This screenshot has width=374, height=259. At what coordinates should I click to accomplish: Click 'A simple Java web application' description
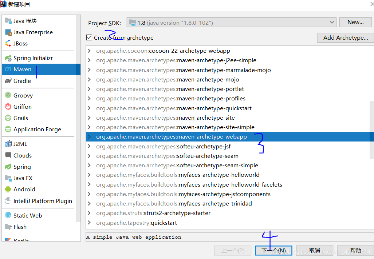134,237
